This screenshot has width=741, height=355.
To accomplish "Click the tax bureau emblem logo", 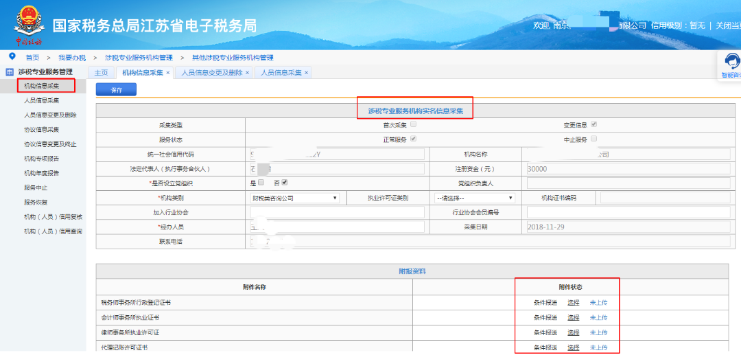I will pyautogui.click(x=27, y=24).
